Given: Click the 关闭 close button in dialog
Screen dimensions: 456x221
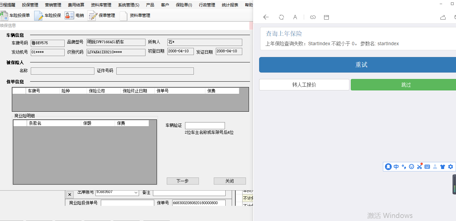Looking at the screenshot, I should point(230,181).
